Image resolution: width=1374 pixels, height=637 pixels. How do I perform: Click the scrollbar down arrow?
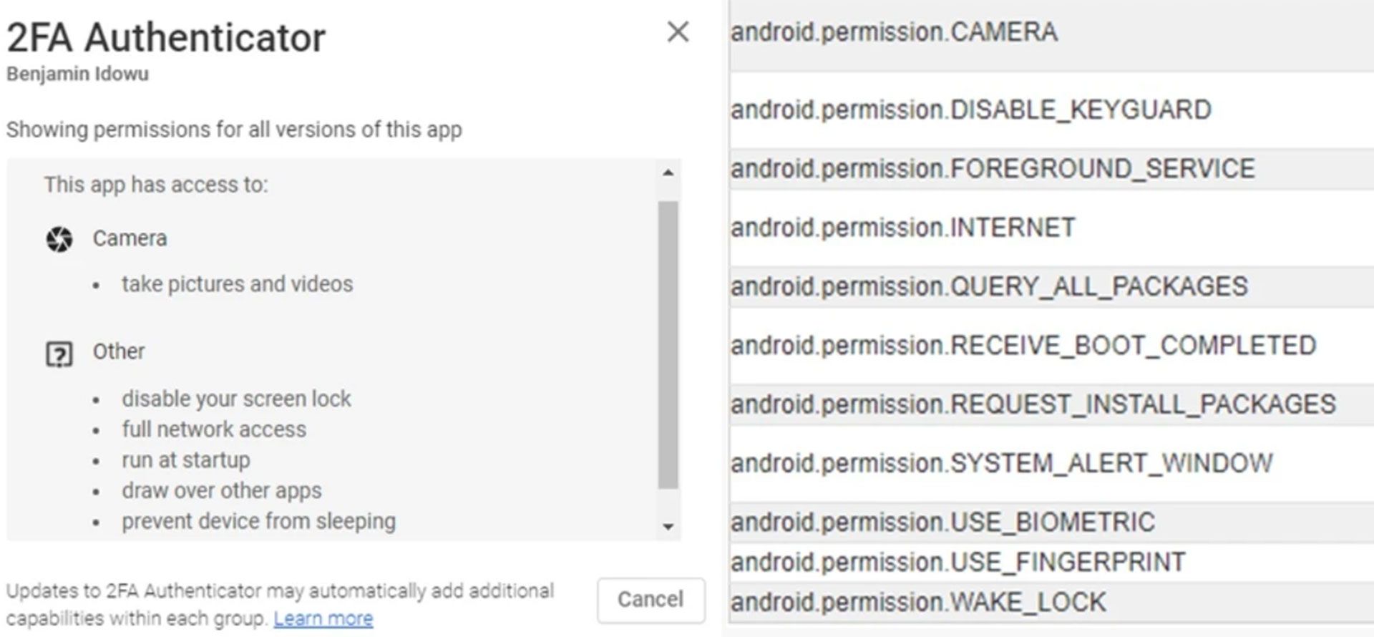coord(668,527)
